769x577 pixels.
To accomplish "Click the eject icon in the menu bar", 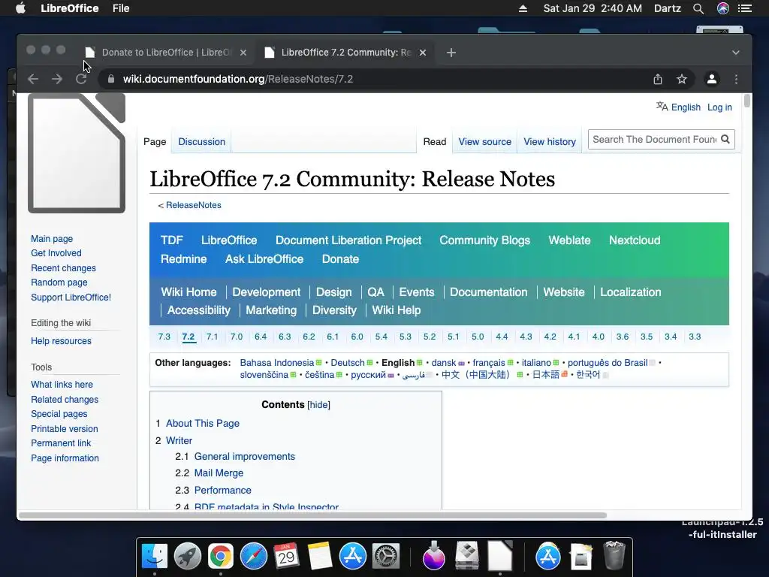I will pyautogui.click(x=523, y=8).
